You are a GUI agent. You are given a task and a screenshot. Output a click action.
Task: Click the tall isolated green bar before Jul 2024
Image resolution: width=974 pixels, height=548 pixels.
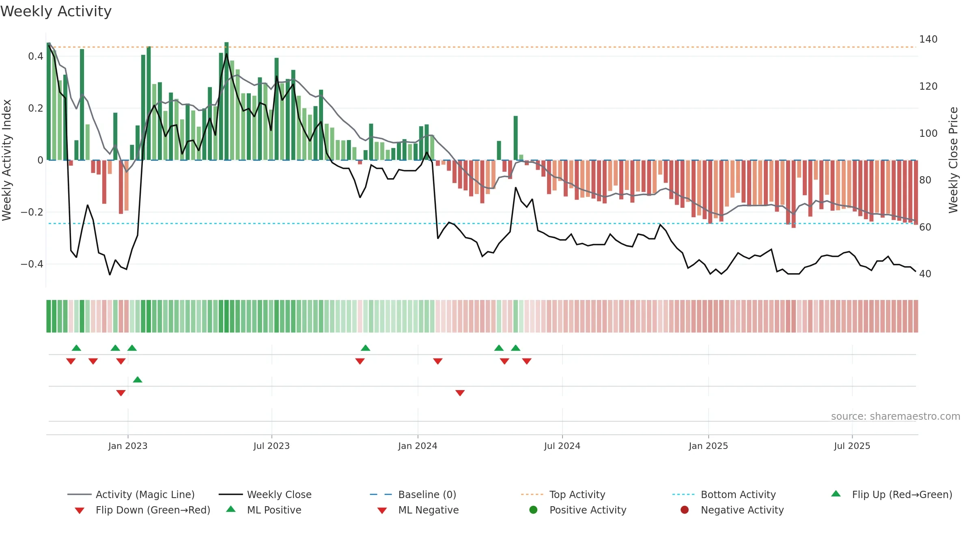pyautogui.click(x=515, y=138)
